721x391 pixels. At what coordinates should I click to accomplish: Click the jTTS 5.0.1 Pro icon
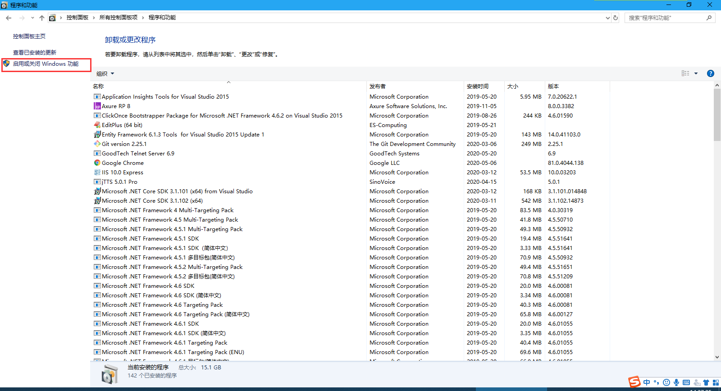(x=97, y=182)
